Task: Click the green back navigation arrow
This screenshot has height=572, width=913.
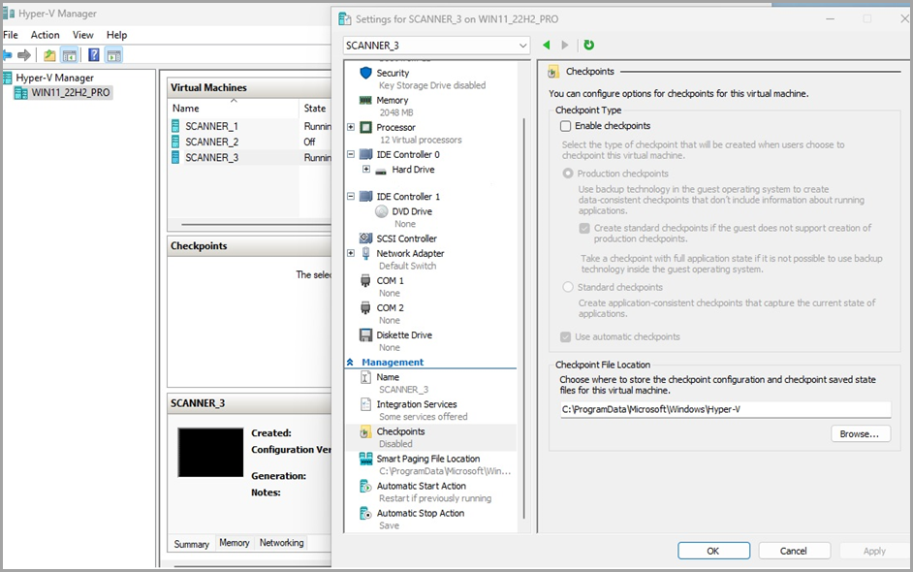Action: pyautogui.click(x=545, y=44)
